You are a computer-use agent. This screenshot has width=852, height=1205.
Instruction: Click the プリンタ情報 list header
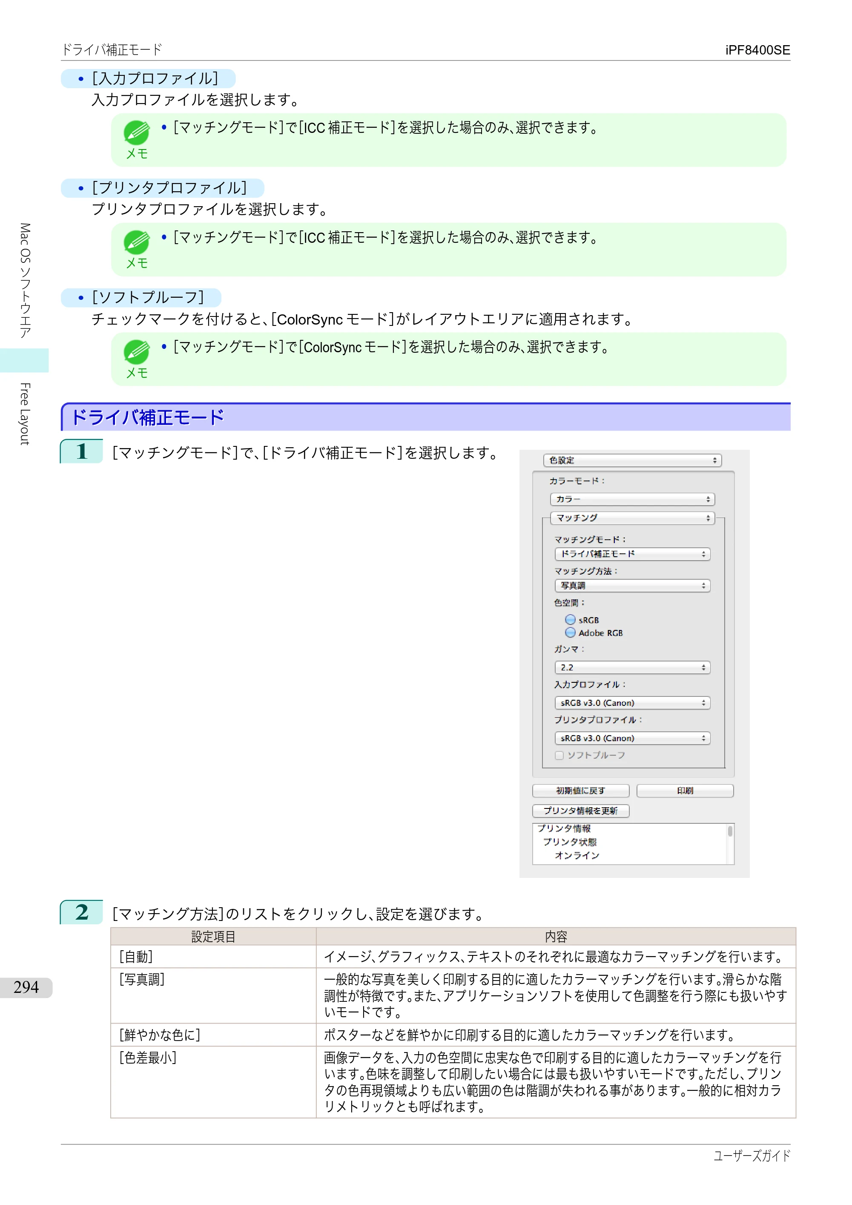click(564, 829)
